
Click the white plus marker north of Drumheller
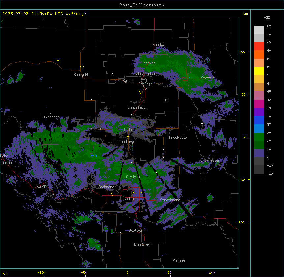point(202,123)
